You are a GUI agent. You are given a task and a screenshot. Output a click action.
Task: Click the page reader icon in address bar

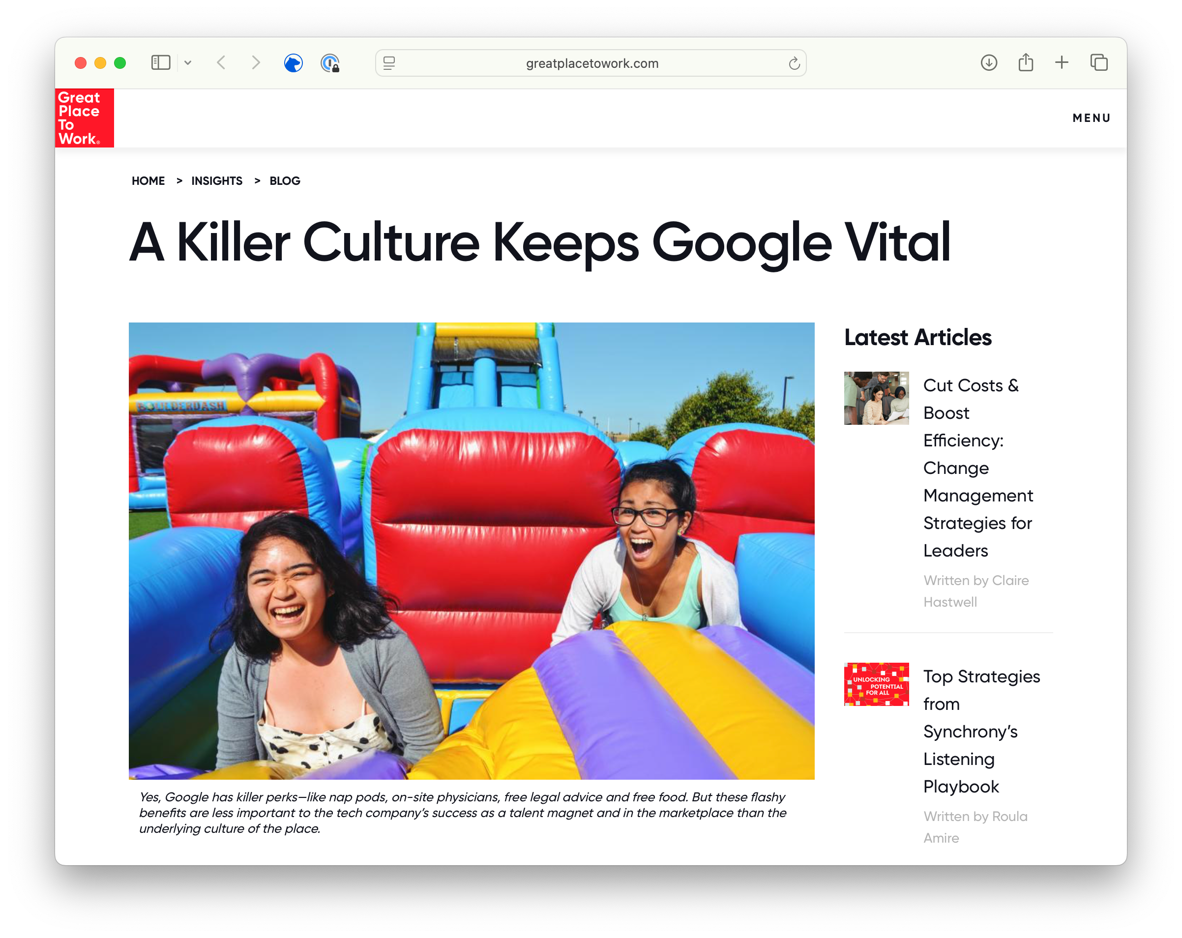click(389, 63)
